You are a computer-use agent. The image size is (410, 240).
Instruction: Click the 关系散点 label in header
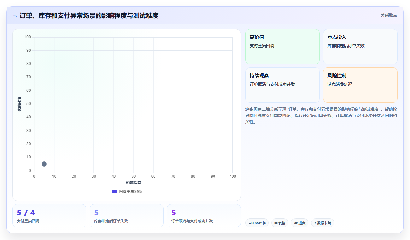[389, 15]
